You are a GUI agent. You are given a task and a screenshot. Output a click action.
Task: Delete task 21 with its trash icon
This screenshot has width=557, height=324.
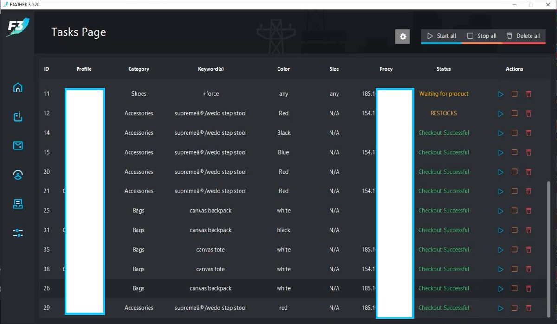528,191
